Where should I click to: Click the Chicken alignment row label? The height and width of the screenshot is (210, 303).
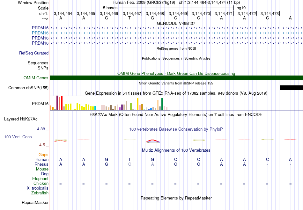[x=41, y=183]
